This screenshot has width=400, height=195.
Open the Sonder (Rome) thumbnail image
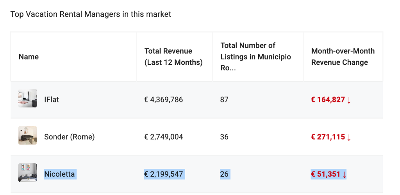pos(28,135)
